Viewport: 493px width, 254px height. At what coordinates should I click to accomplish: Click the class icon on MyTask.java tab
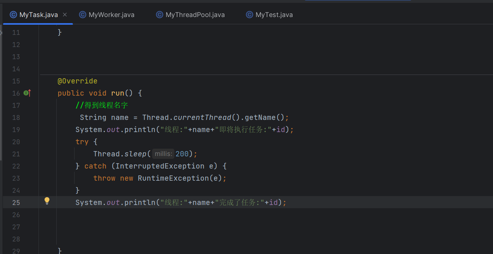(x=13, y=15)
